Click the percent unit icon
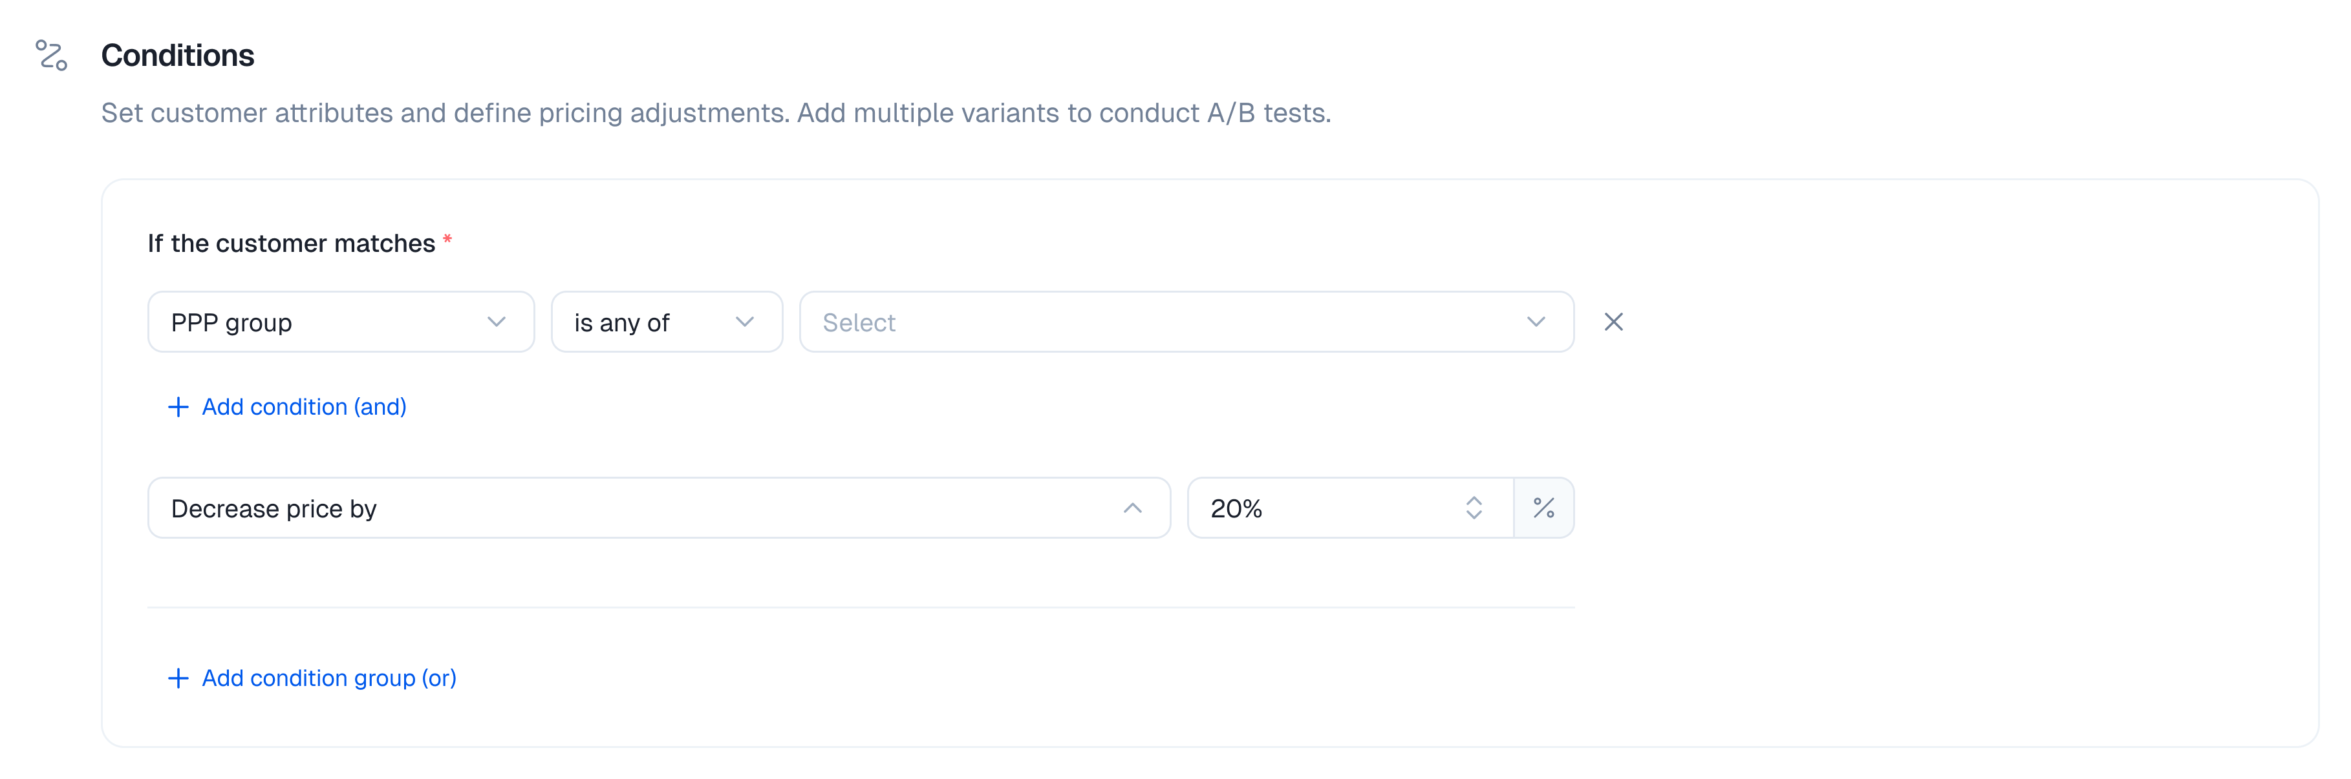The height and width of the screenshot is (779, 2351). pyautogui.click(x=1543, y=508)
